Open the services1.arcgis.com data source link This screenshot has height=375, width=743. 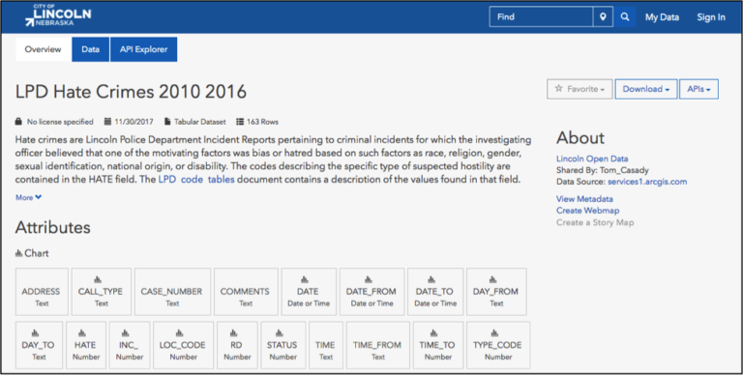[647, 182]
